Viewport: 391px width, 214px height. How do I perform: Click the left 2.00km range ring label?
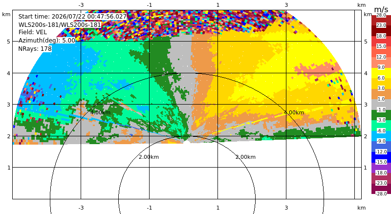click(149, 157)
